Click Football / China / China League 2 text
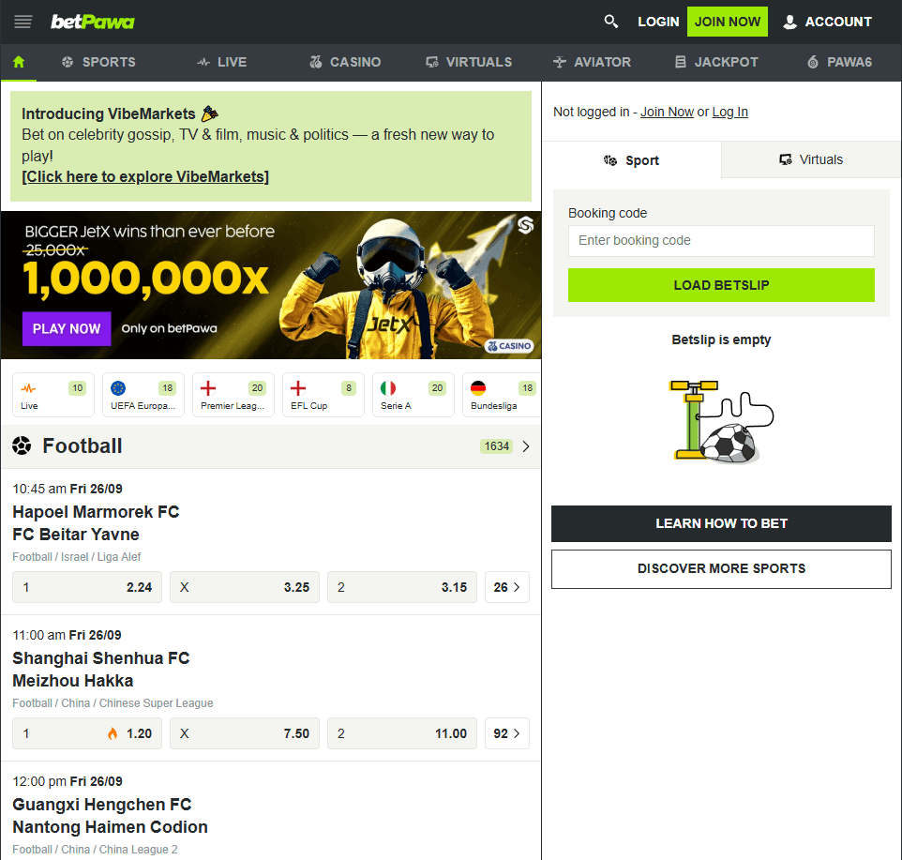The width and height of the screenshot is (902, 860). coord(95,850)
